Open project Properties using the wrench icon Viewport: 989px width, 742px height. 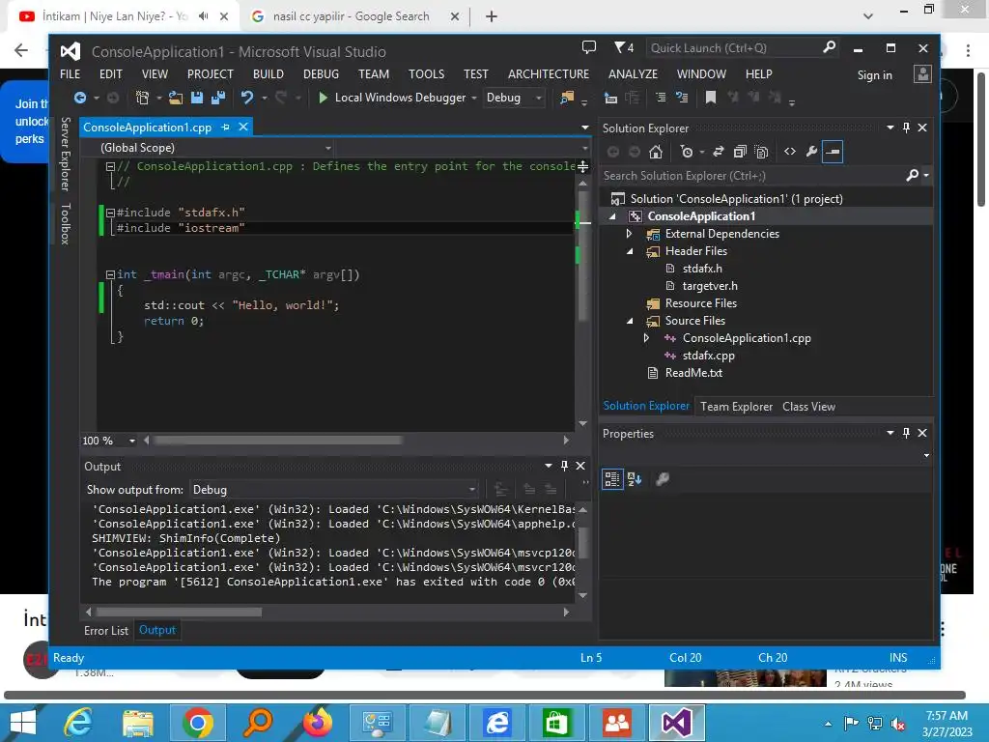click(x=811, y=152)
